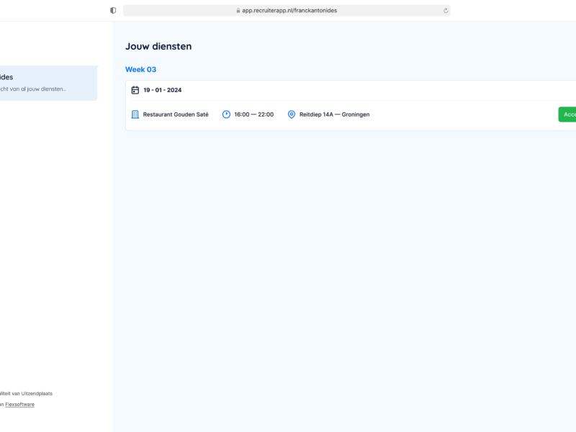Screen dimensions: 576x432
Task: Click the padlock icon in the address bar
Action: (238, 10)
